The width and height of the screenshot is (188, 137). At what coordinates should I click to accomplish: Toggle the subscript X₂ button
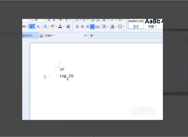[39, 27]
